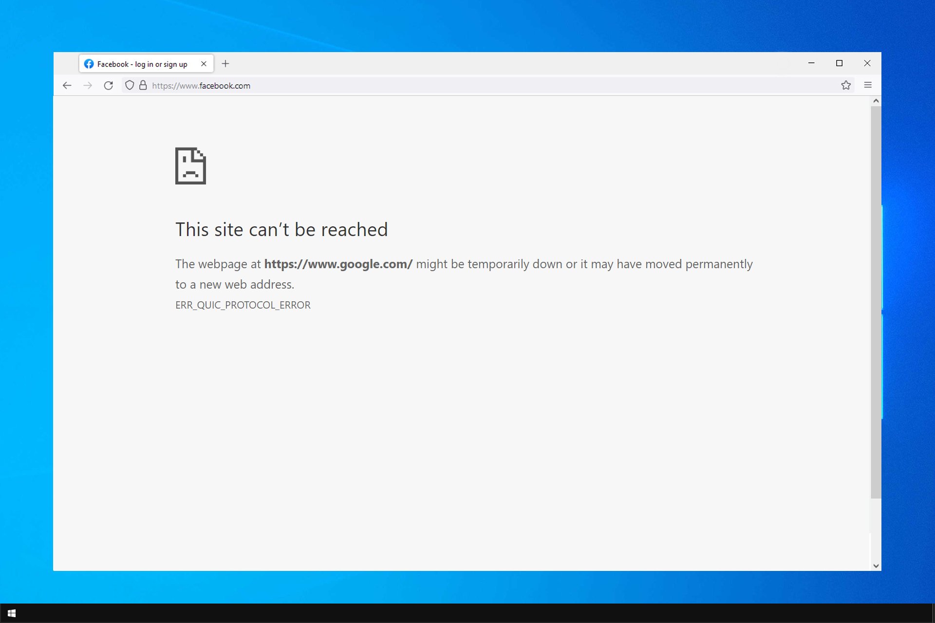Screen dimensions: 935x623
Task: Click the Windows Start taskbar button
Action: click(11, 613)
